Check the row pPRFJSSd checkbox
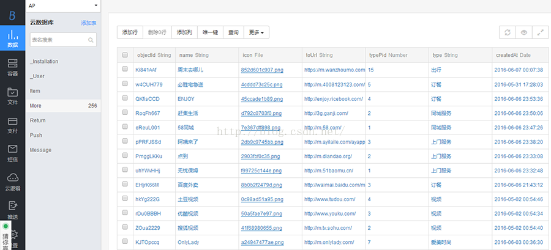Screen dimensions: 551x250 [x=125, y=141]
